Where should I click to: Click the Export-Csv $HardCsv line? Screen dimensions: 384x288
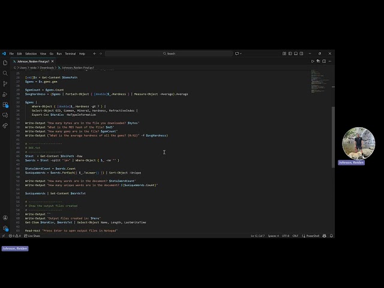click(64, 115)
